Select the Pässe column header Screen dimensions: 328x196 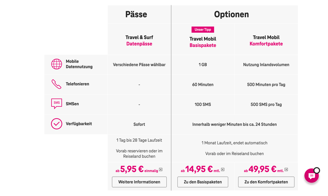point(136,14)
